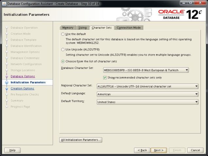The width and height of the screenshot is (208, 156).
Task: Click the Database Template step label
Action: [24, 40]
